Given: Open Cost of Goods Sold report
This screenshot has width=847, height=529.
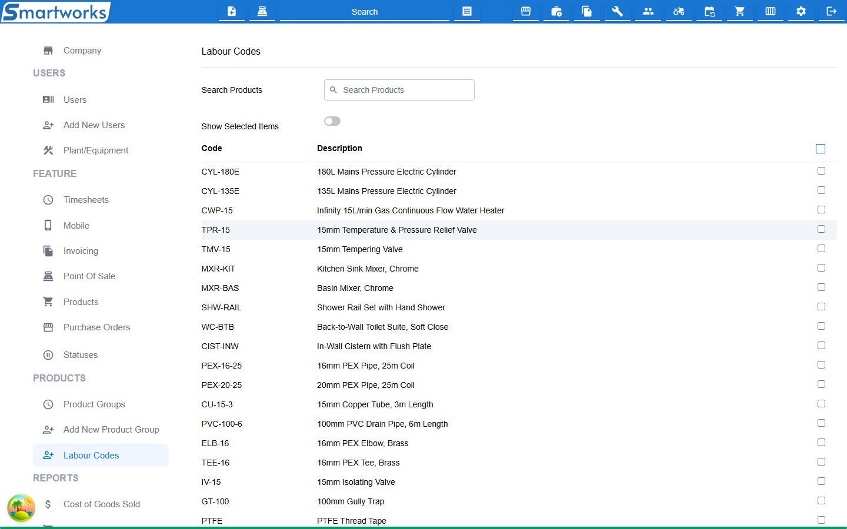Looking at the screenshot, I should 101,504.
